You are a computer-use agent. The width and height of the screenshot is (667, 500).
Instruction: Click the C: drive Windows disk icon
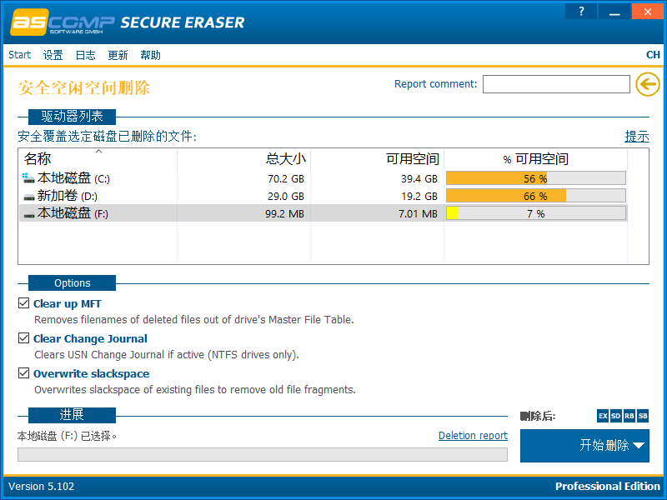[29, 178]
